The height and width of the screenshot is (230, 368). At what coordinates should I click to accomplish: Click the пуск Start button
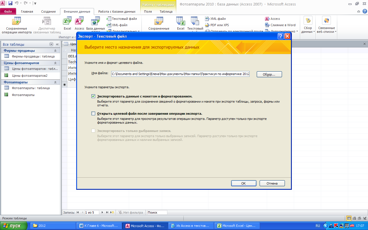click(x=14, y=226)
